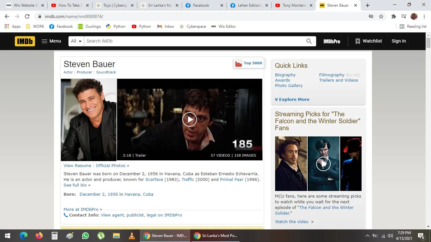
Task: Open the Primal Fear movie link
Action: click(232, 179)
